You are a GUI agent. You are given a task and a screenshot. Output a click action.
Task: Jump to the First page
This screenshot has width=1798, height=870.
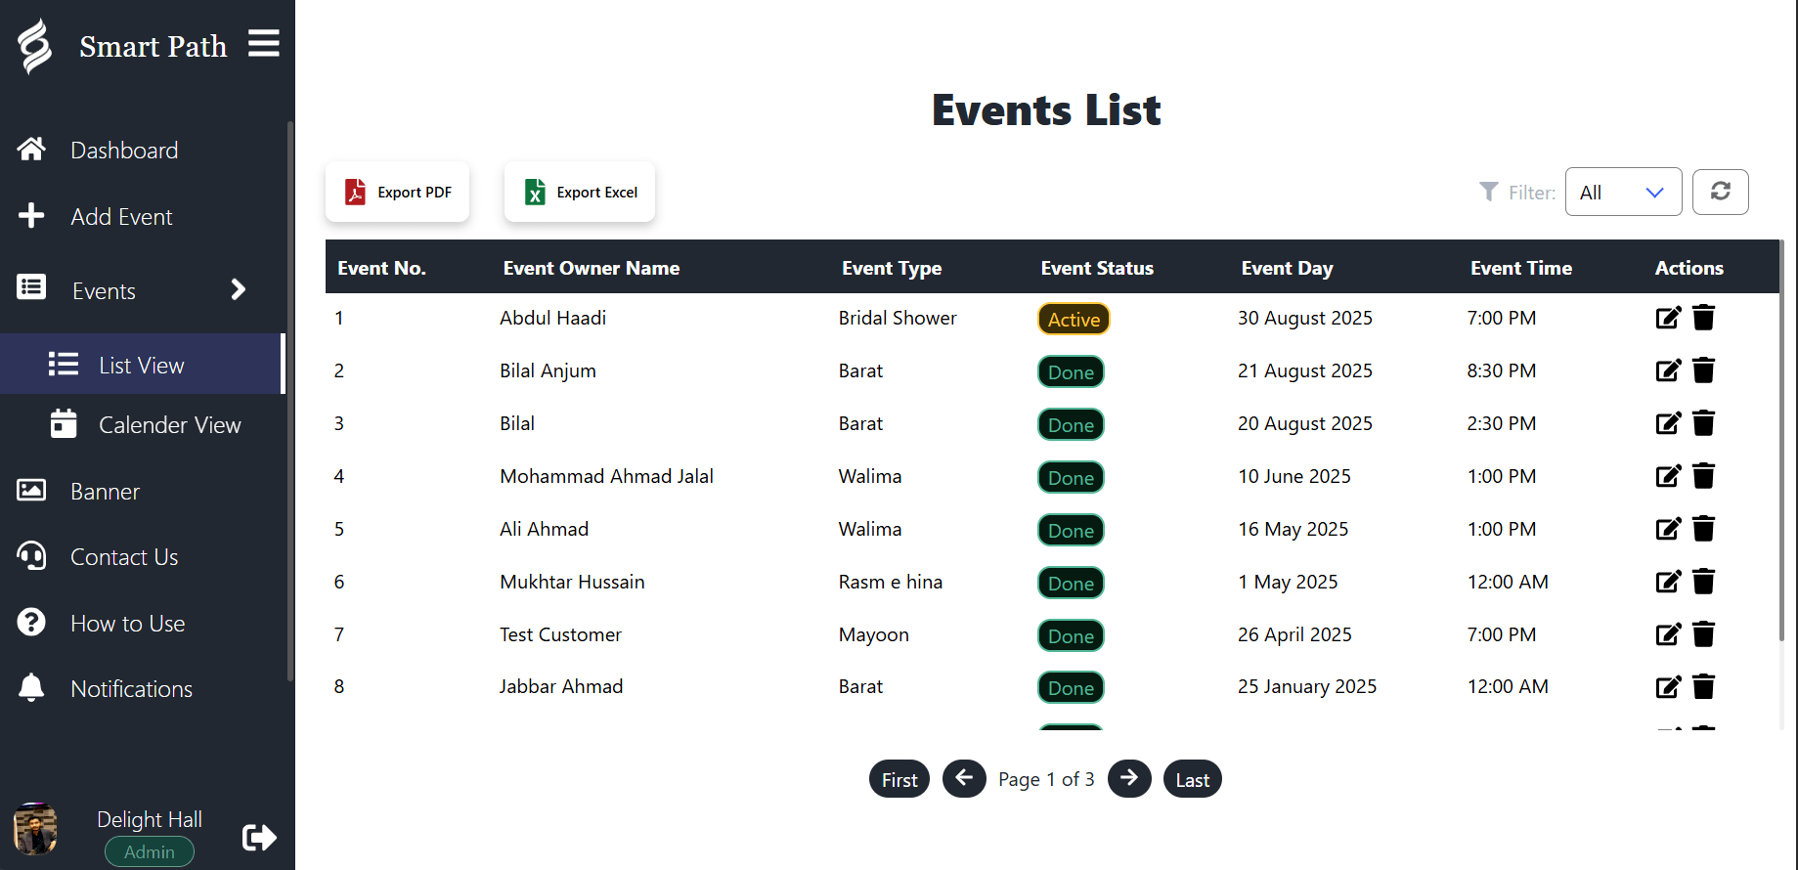899,779
